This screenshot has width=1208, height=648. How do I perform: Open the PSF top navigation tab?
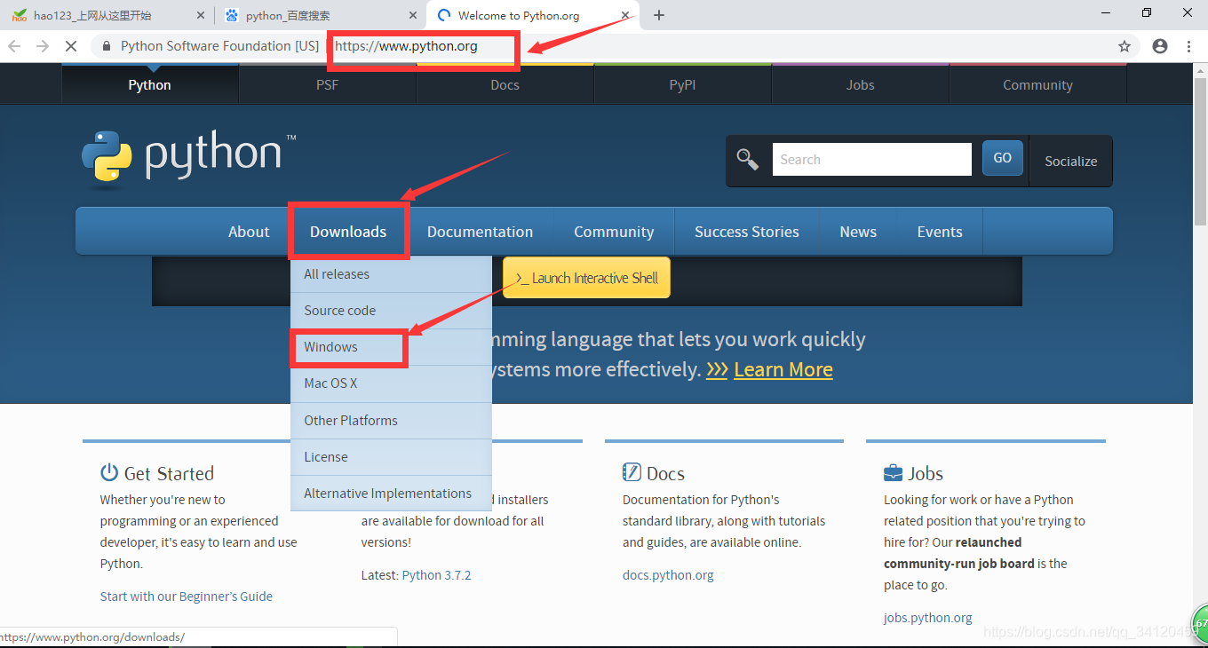point(327,85)
